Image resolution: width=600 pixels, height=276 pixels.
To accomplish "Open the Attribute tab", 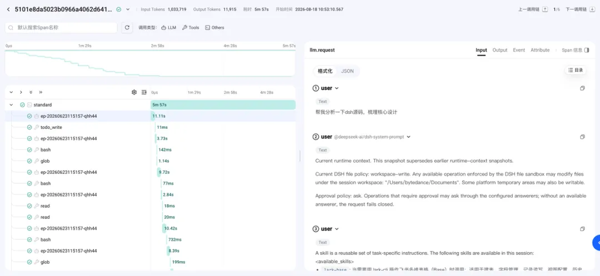I will (x=540, y=50).
